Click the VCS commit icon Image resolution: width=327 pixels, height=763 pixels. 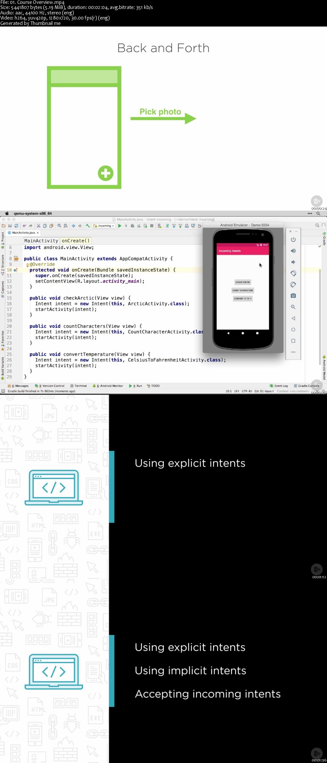tap(180, 226)
